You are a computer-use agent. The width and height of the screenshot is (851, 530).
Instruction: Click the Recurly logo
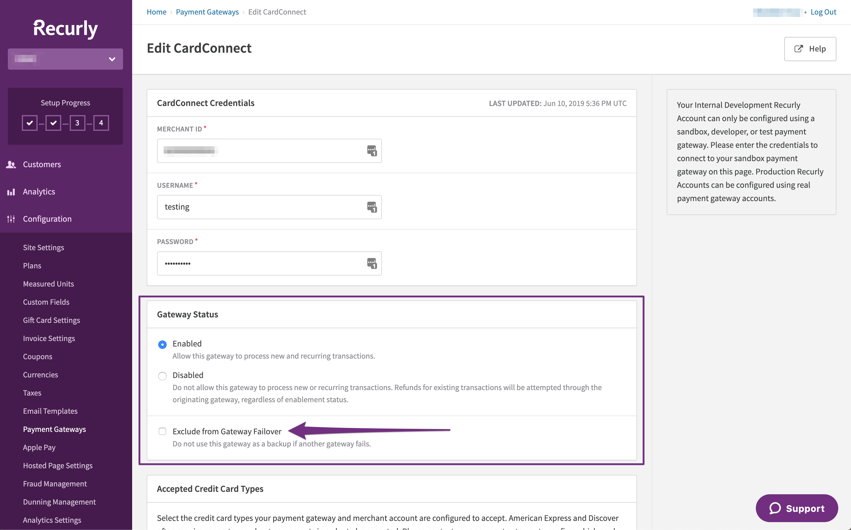65,29
